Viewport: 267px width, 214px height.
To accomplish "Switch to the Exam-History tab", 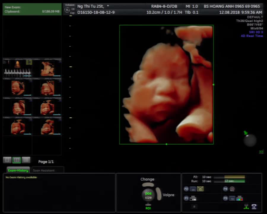I will [18, 170].
